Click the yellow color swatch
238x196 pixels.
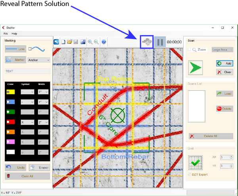point(11,92)
